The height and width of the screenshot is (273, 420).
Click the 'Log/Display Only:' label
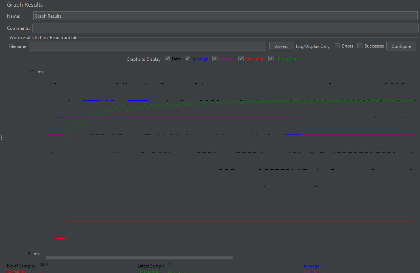tap(313, 46)
